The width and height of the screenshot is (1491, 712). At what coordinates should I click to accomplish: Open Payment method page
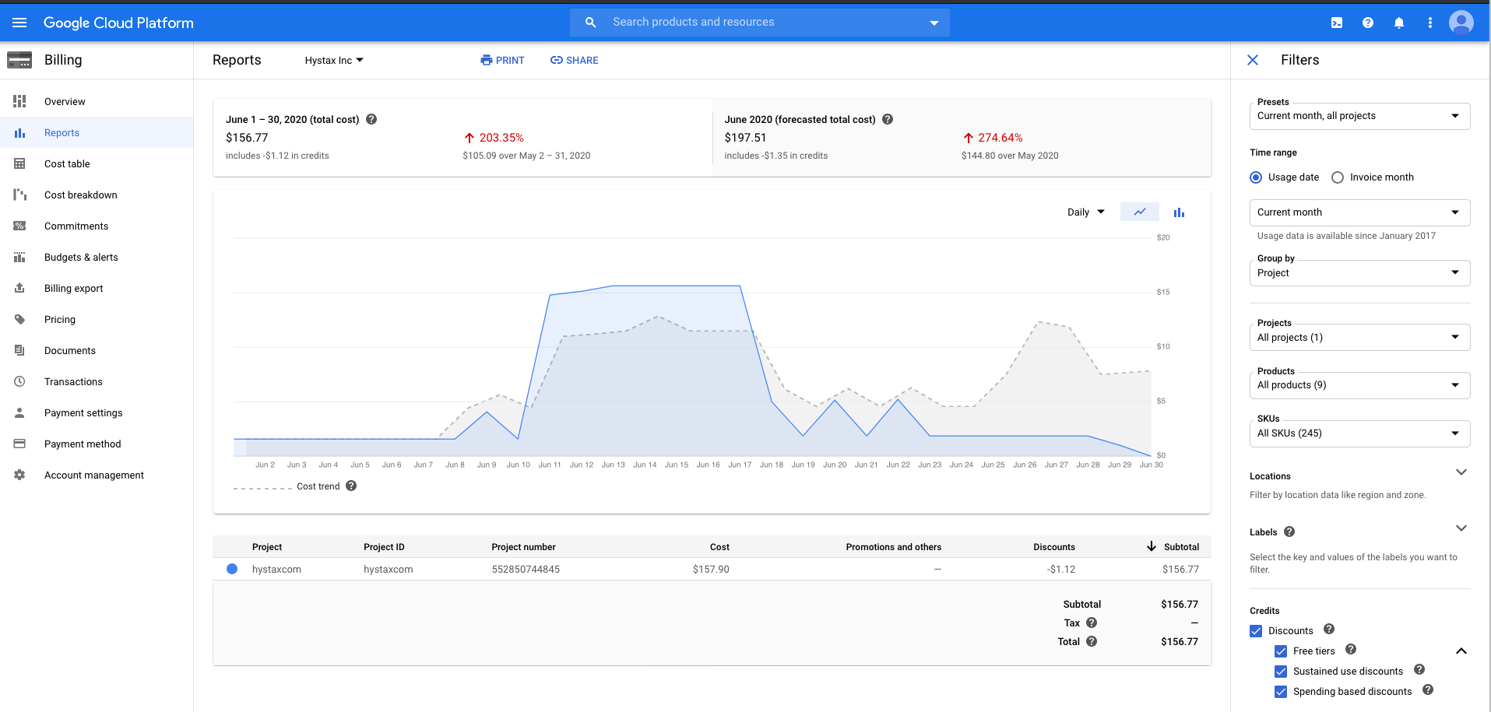coord(97,444)
